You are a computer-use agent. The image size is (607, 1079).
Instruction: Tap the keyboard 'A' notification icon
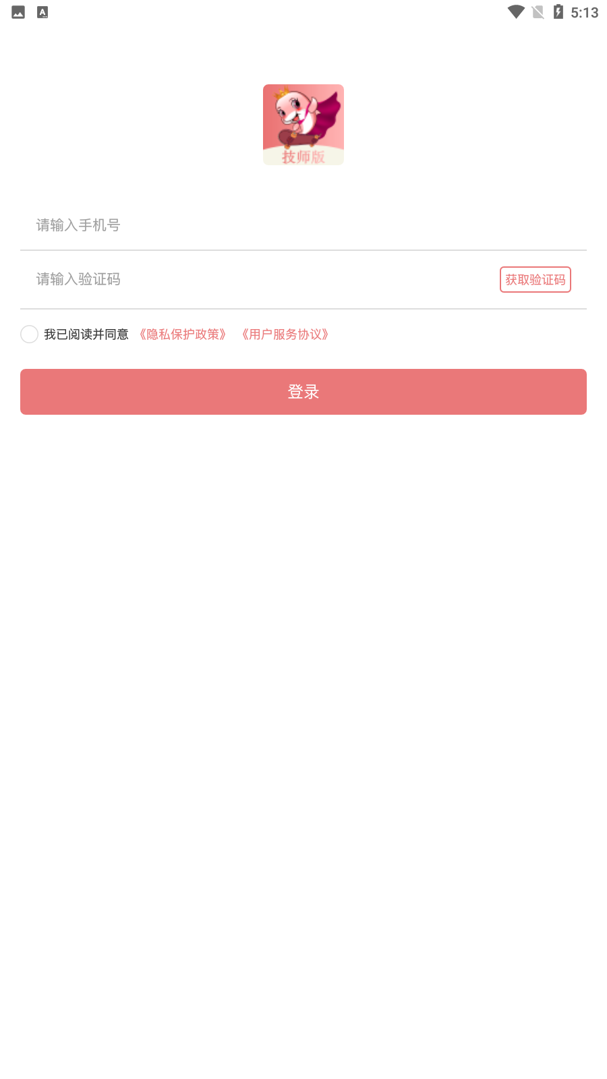coord(42,12)
